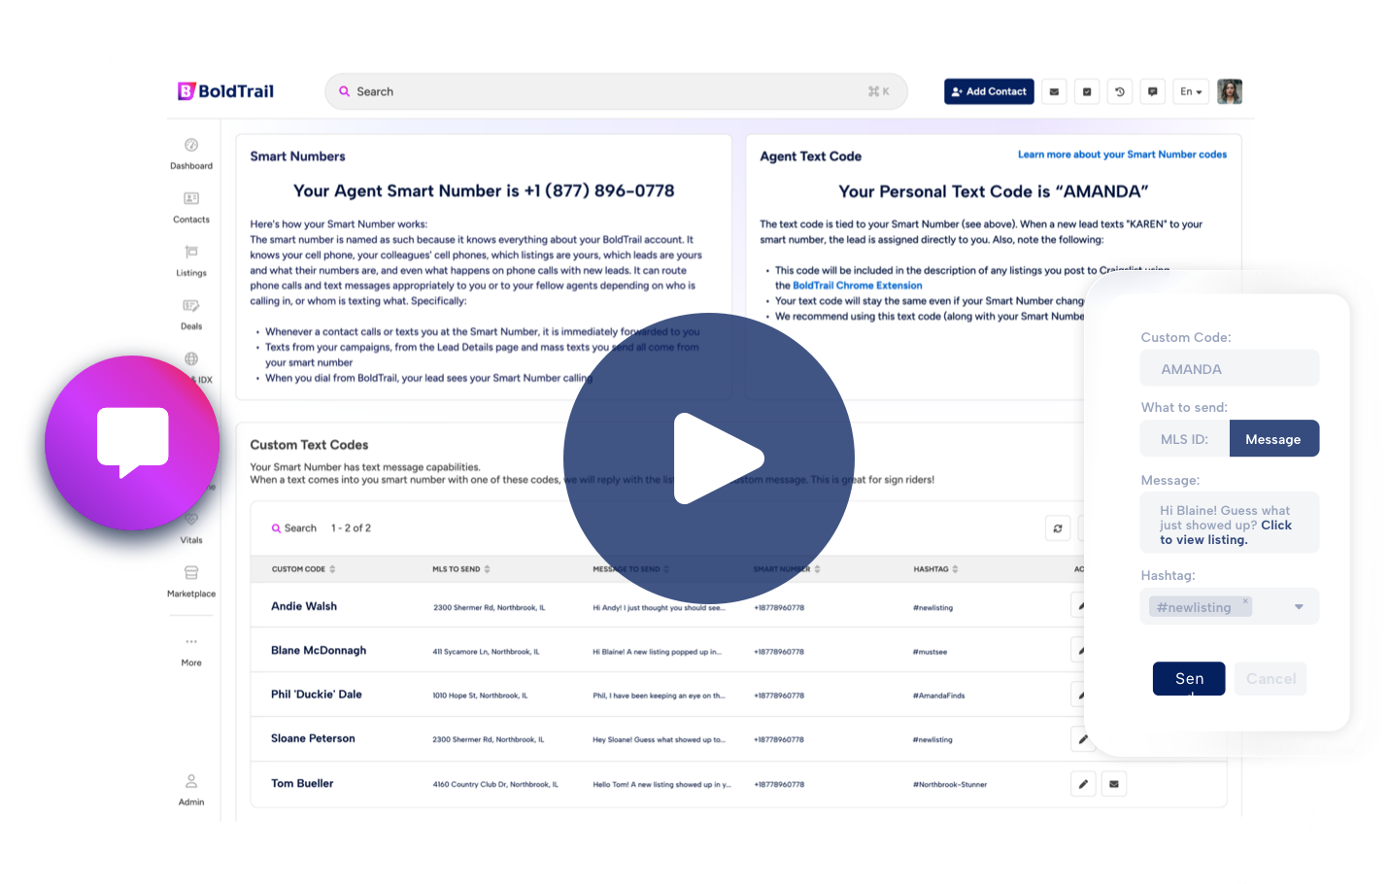Open the Marketplace sidebar item
The image size is (1389, 884).
tap(191, 581)
